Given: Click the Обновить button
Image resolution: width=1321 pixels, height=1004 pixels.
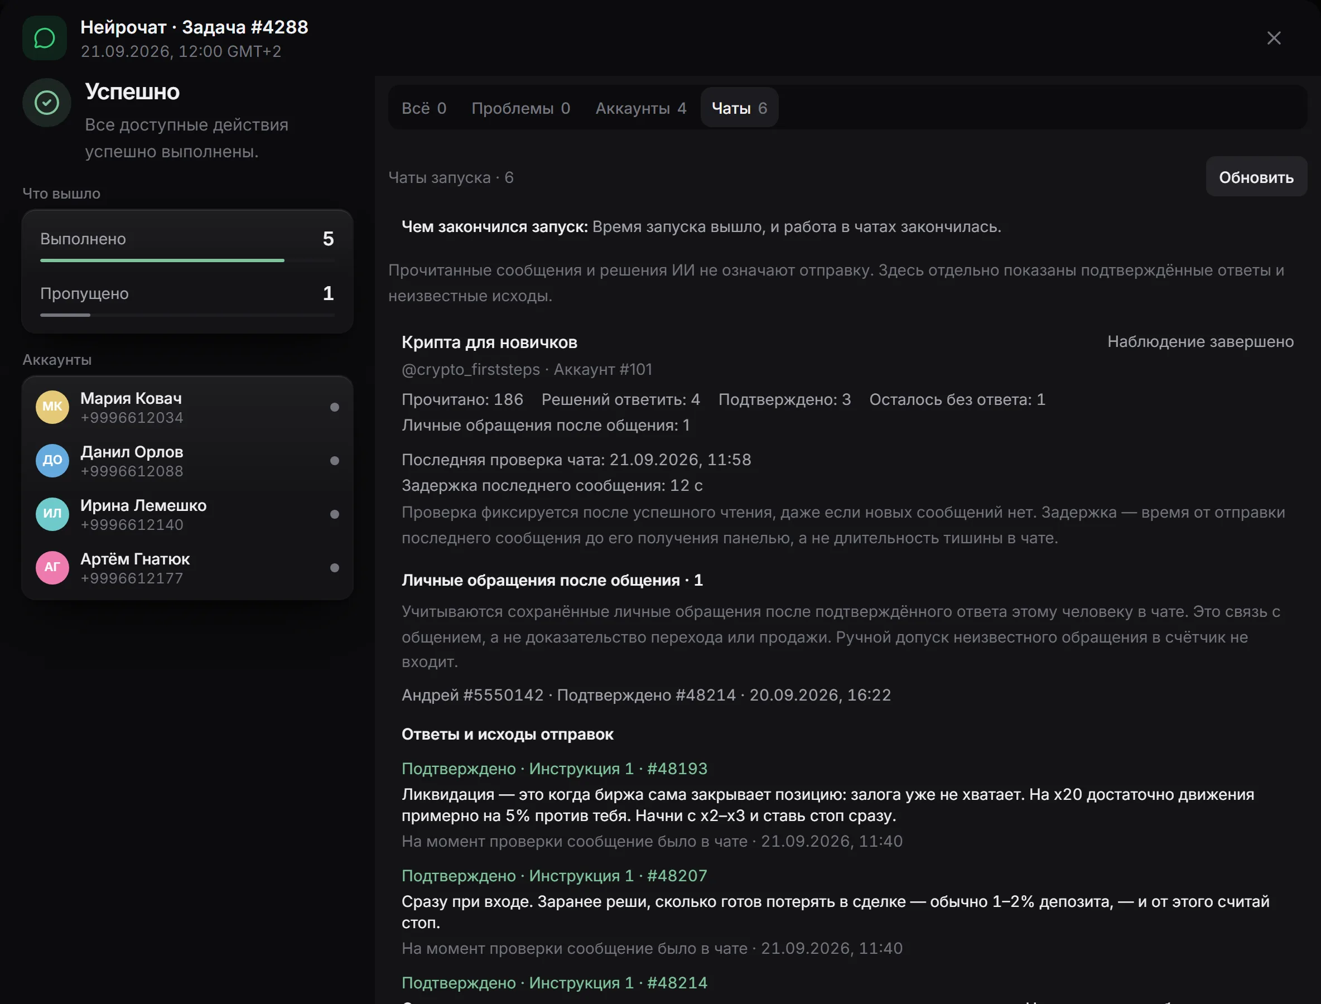Looking at the screenshot, I should 1256,177.
